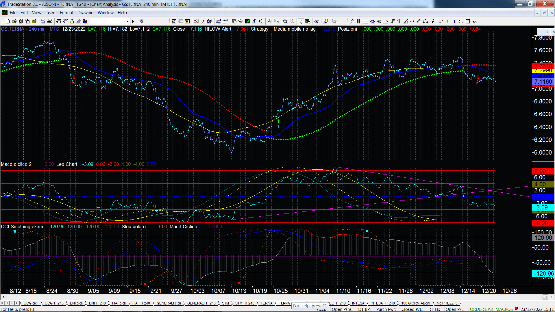The image size is (555, 312).
Task: Select the Trendline drawing tool
Action: tap(352, 21)
